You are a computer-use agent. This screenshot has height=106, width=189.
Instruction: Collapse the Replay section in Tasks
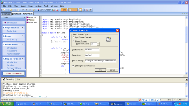[23, 36]
